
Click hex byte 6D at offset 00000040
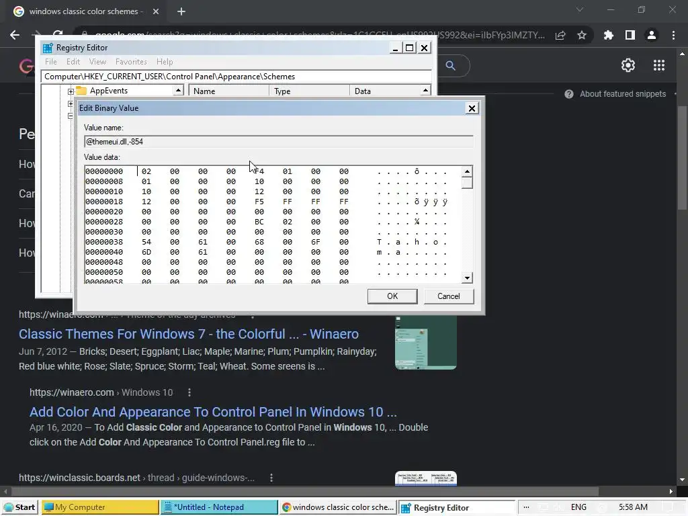[146, 253]
